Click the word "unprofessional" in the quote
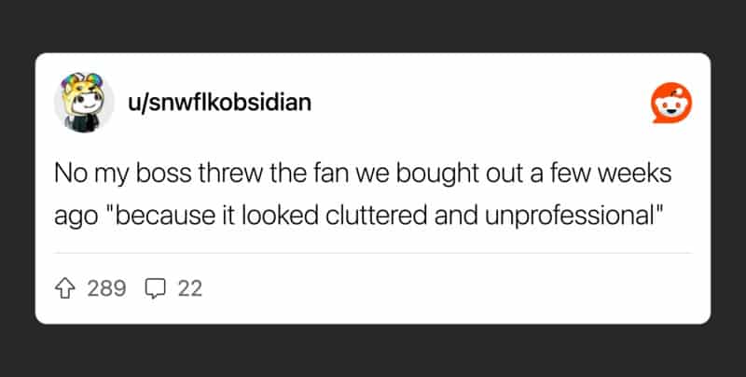 pos(574,216)
